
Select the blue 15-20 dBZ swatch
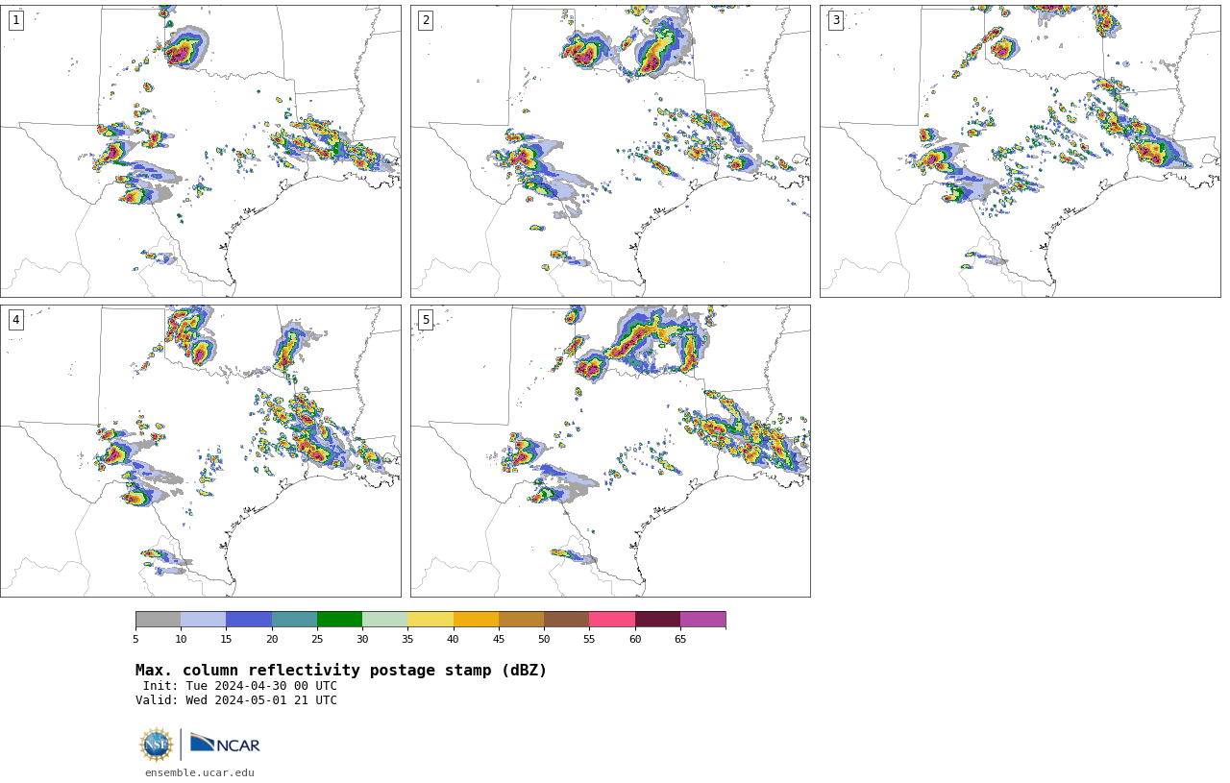[249, 619]
